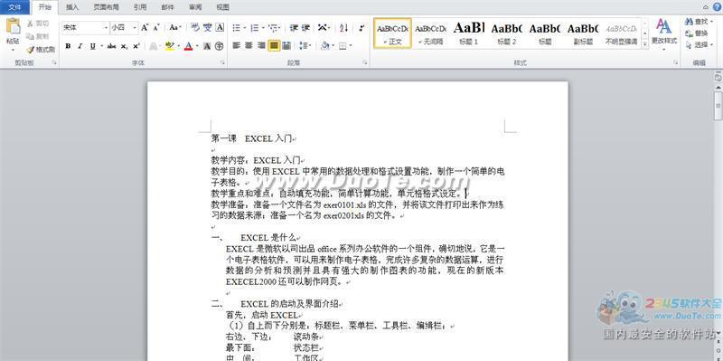Switch to the References (引用) tab

(140, 7)
